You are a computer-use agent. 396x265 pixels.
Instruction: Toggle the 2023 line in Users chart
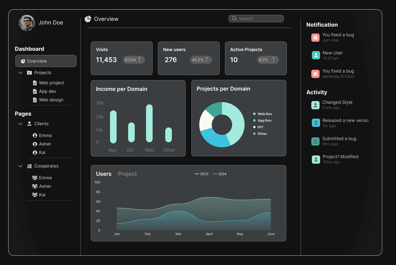pos(202,174)
